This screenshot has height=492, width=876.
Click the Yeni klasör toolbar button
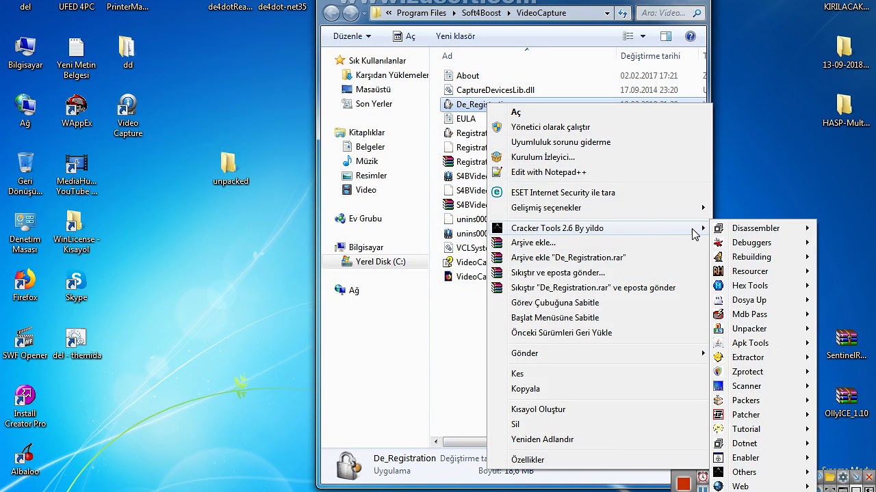pos(455,36)
